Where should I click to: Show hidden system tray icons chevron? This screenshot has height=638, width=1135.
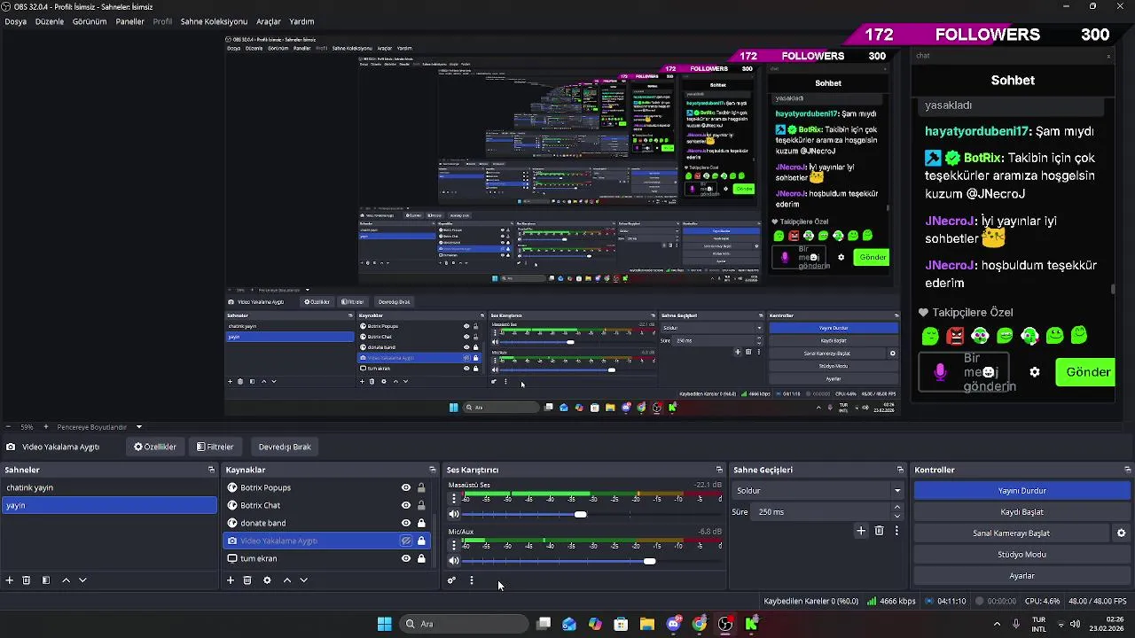point(996,624)
